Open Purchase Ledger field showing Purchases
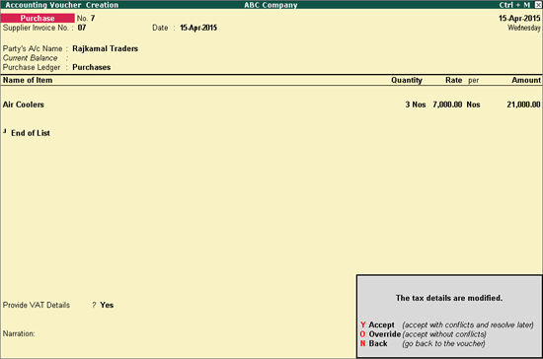The height and width of the screenshot is (359, 543). pos(92,67)
